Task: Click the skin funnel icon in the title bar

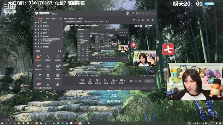Action: (x=140, y=13)
